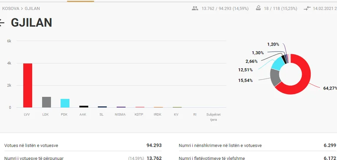The width and height of the screenshot is (337, 160).
Task: Click the AAK axis label
Action: (83, 115)
